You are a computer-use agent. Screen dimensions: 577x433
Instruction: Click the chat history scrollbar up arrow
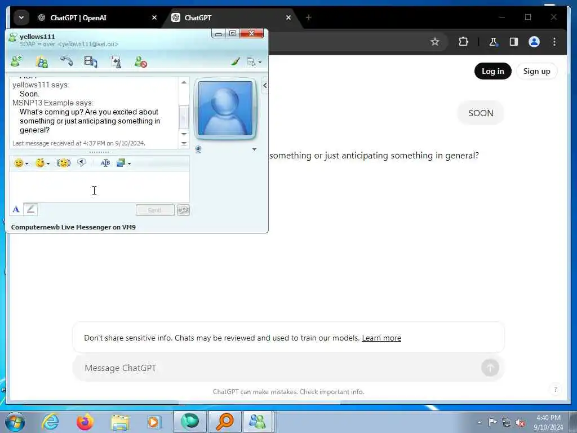[184, 82]
